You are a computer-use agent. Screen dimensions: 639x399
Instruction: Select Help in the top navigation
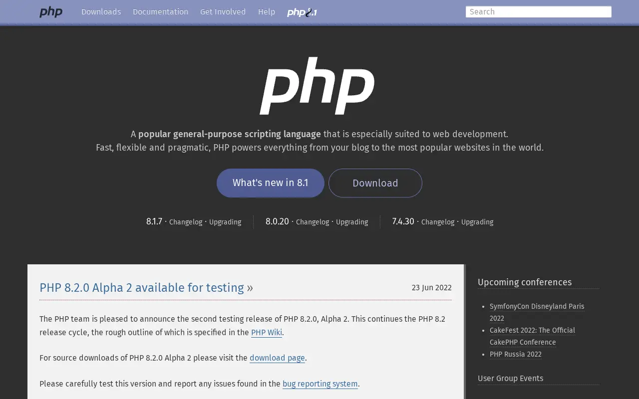(x=267, y=12)
